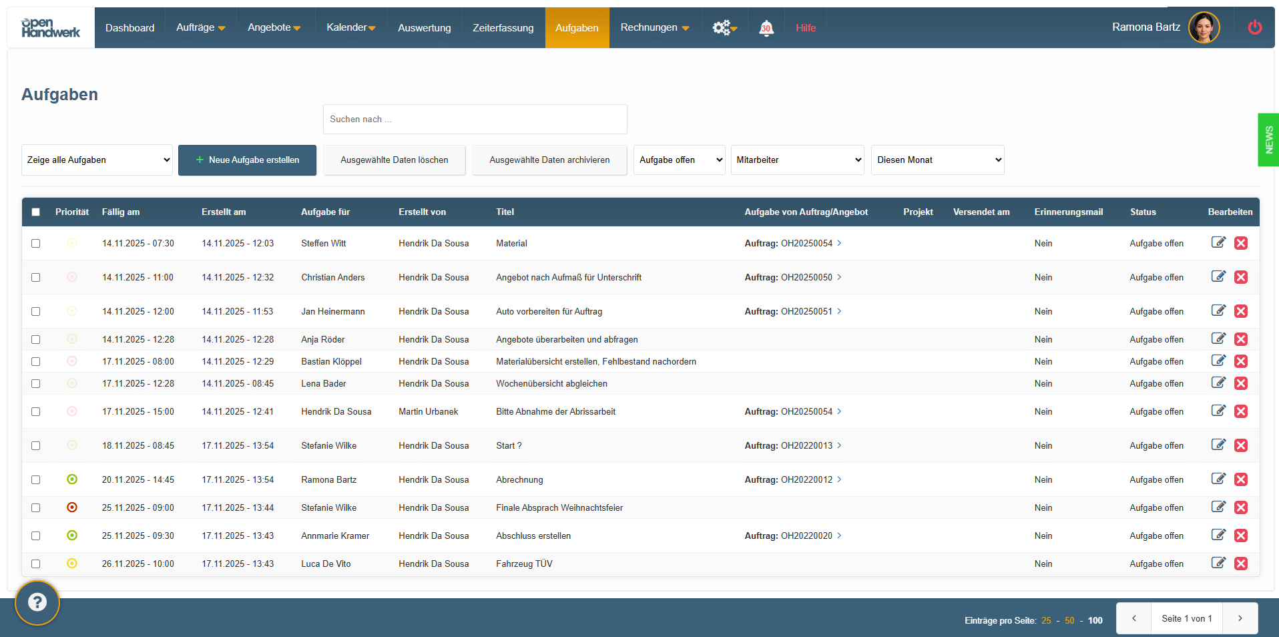
Task: Edit the Abrechnung task entry
Action: [1218, 479]
